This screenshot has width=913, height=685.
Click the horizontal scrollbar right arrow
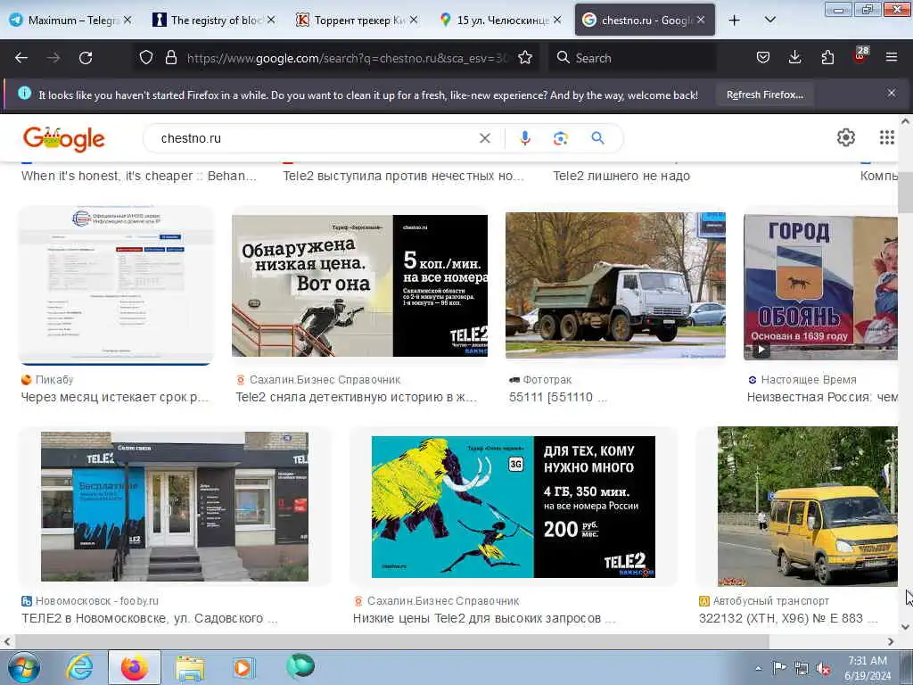click(x=891, y=642)
